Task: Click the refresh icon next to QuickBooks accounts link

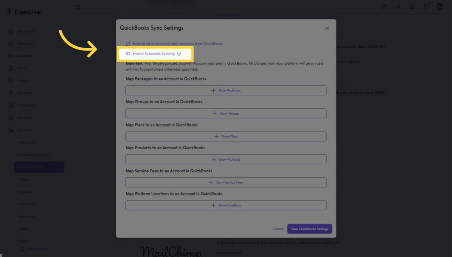Action: [128, 44]
